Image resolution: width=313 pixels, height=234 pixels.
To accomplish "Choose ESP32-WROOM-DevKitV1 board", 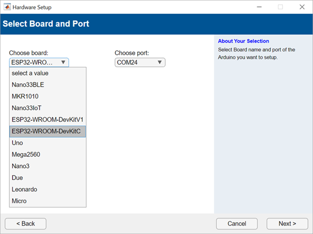I will coord(48,120).
